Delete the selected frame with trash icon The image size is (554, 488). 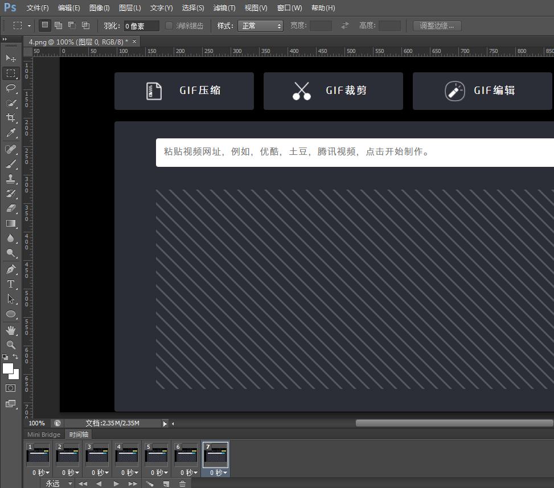tap(182, 483)
